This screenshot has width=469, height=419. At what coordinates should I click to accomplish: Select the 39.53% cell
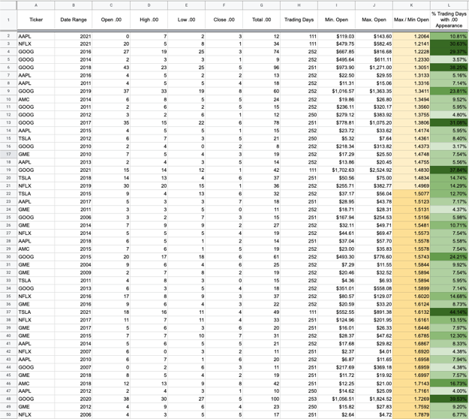449,399
